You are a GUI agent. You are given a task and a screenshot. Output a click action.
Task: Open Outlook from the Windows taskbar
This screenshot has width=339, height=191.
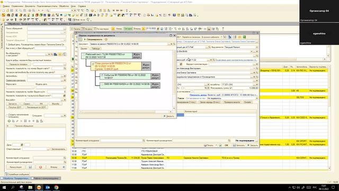(48, 187)
